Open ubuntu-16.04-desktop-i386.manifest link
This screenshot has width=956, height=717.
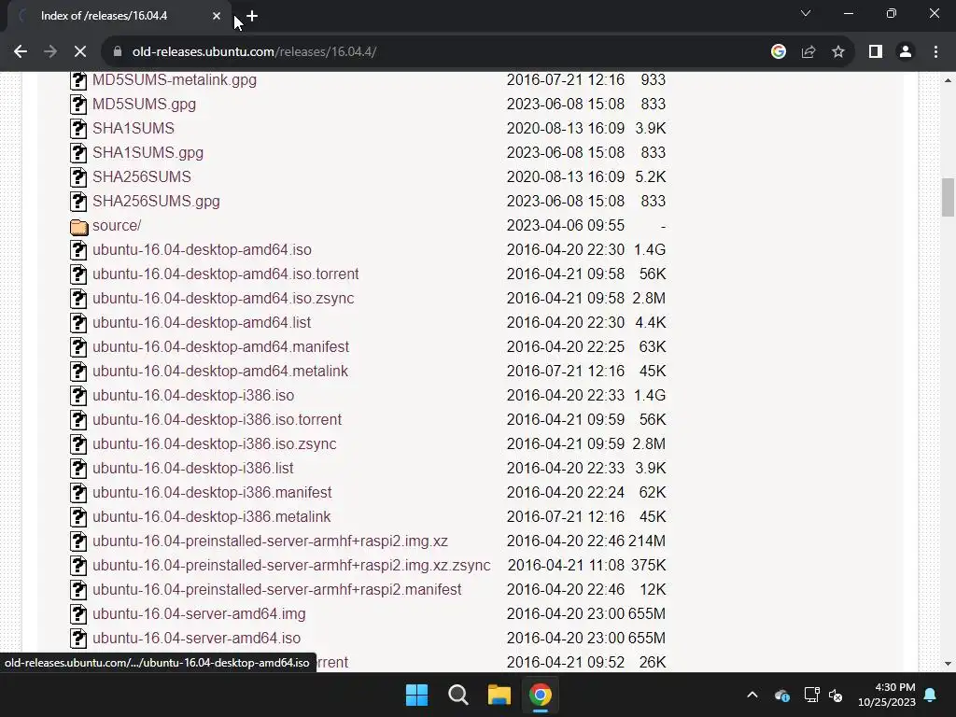pyautogui.click(x=212, y=493)
